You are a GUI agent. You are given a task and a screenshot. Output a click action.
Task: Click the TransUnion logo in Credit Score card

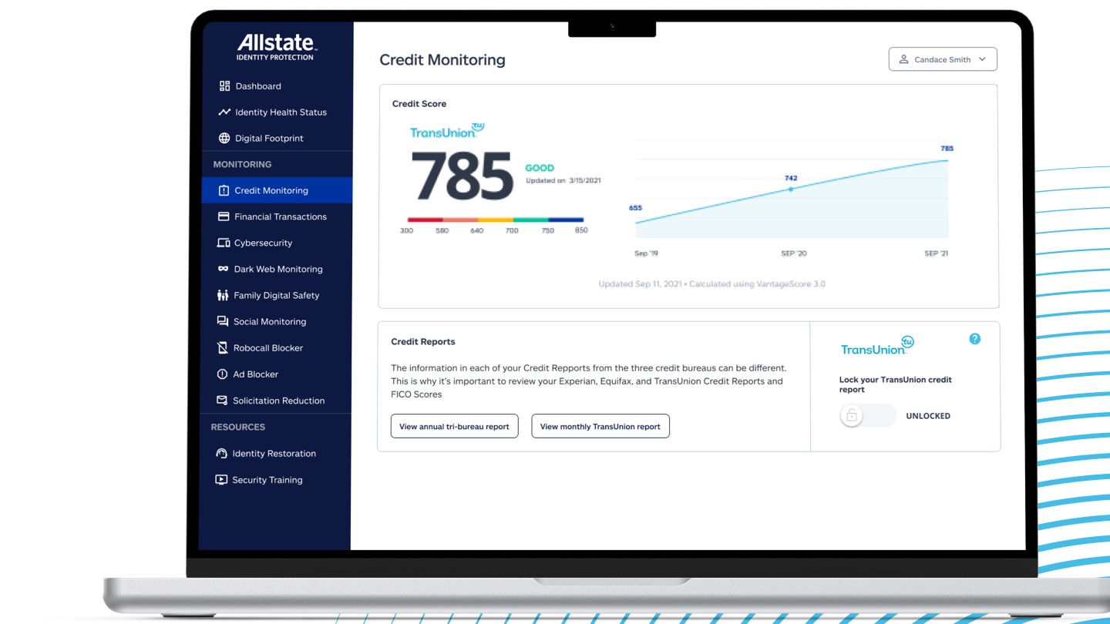[x=447, y=131]
